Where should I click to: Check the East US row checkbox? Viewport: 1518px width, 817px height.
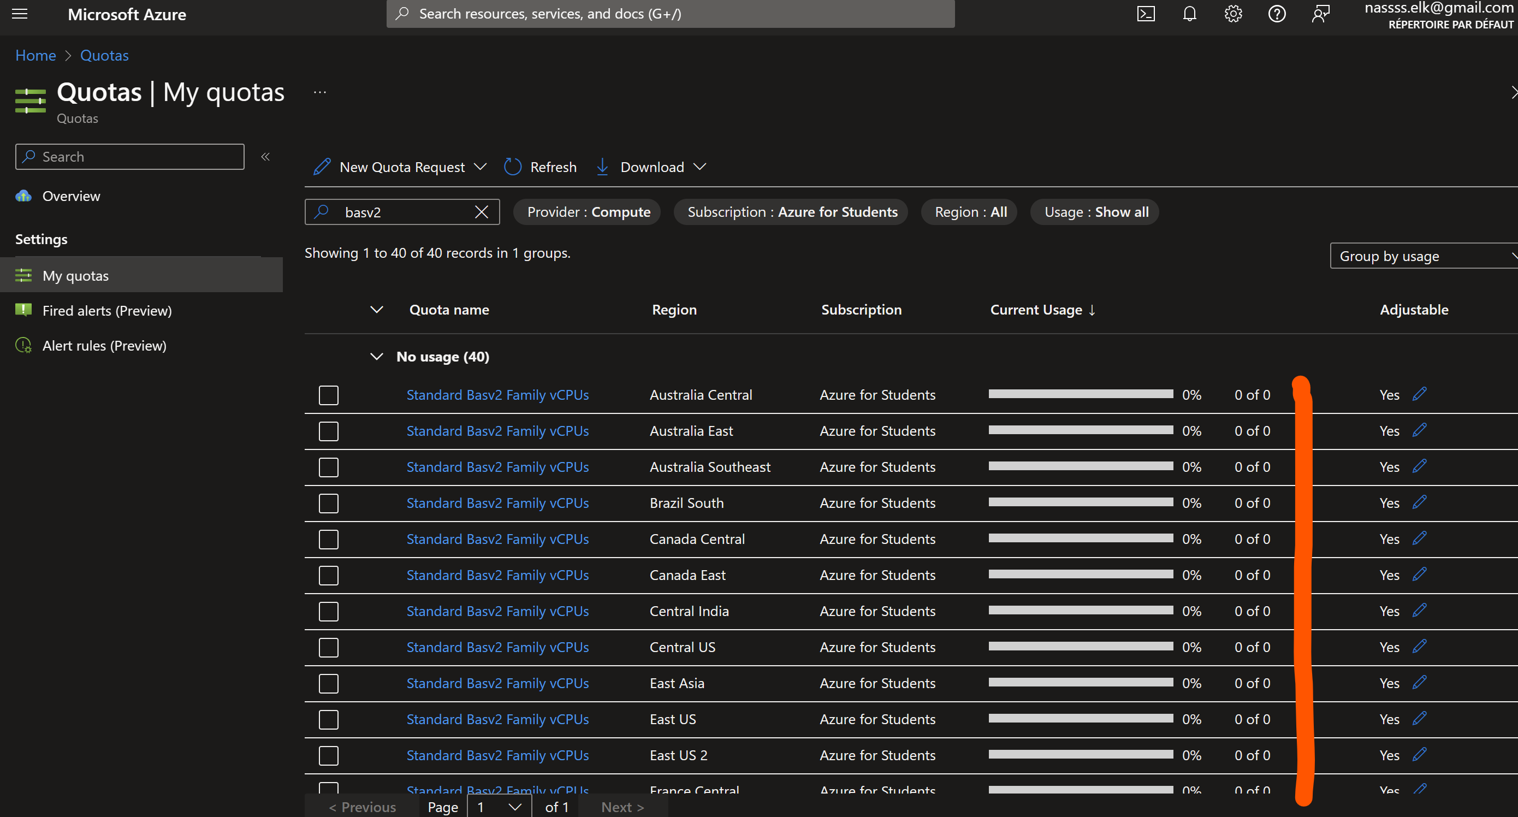pos(328,719)
